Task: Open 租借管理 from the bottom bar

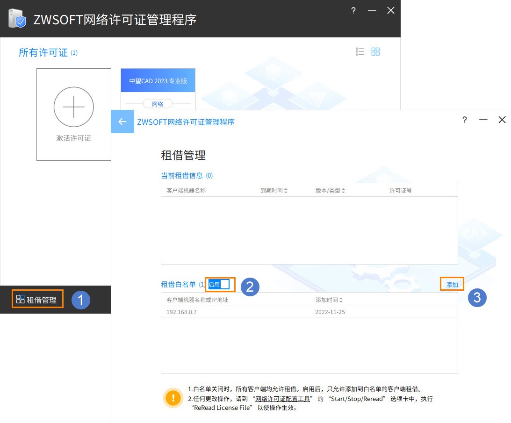Action: pos(37,300)
